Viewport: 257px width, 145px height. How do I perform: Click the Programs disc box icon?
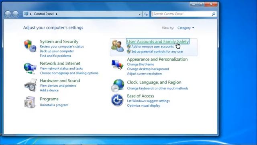point(30,102)
